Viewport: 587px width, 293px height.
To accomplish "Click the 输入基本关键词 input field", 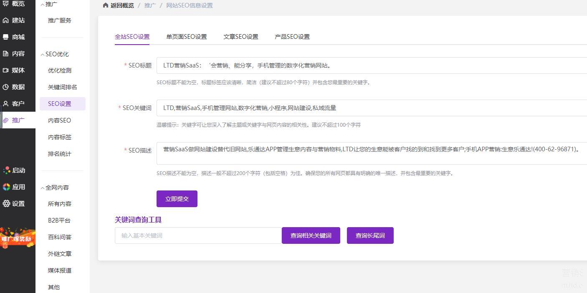I will [198, 235].
